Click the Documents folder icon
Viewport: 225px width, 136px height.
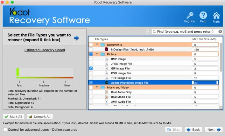point(103,45)
